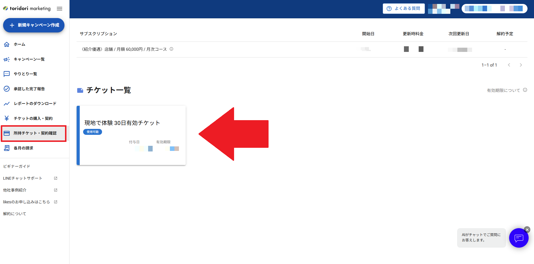Select the 〈紹介優遇〉店舗 subscription row text
The image size is (534, 264).
point(124,49)
